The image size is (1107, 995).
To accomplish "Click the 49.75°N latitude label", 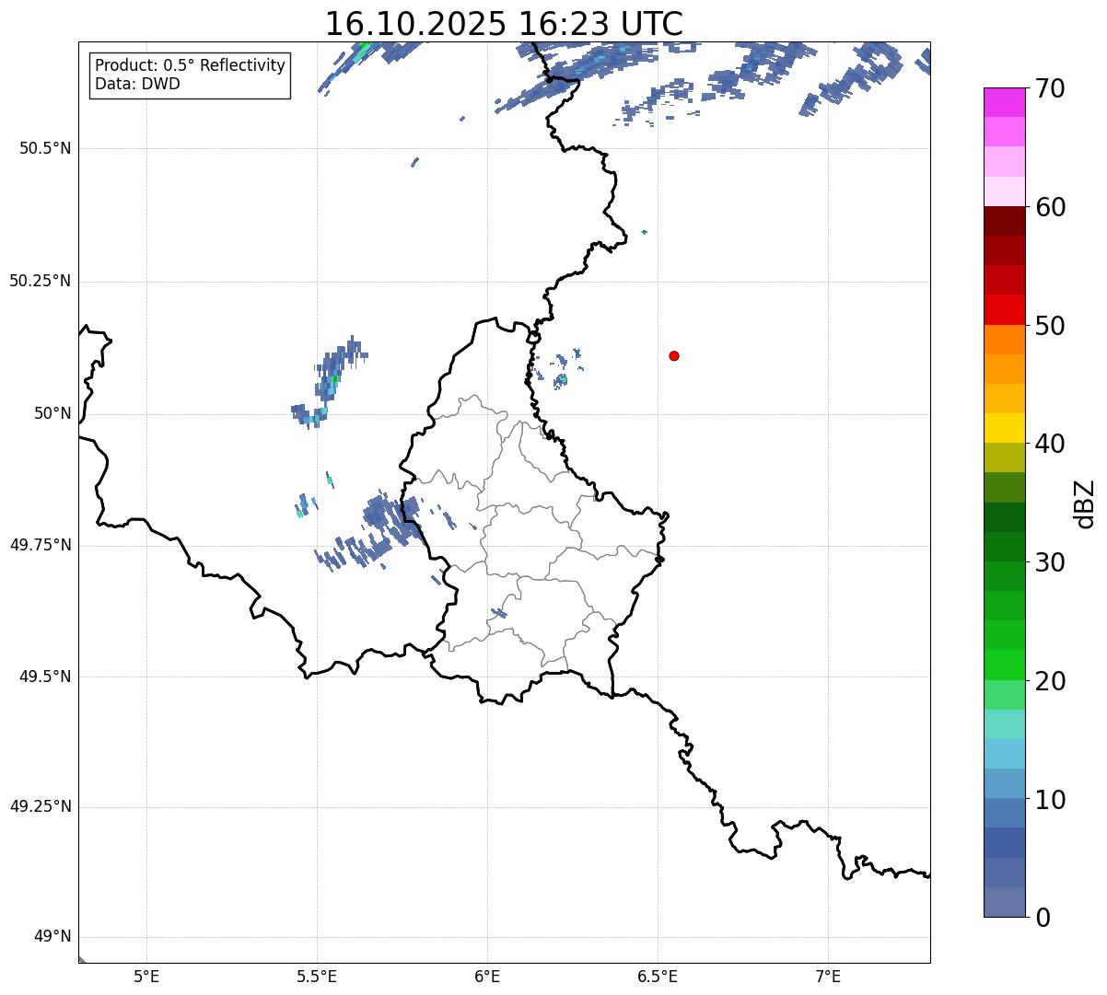I will click(x=40, y=545).
